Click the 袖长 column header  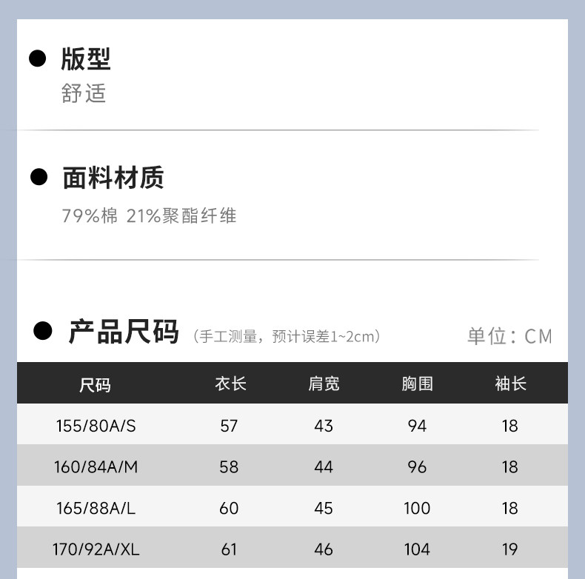tap(510, 384)
